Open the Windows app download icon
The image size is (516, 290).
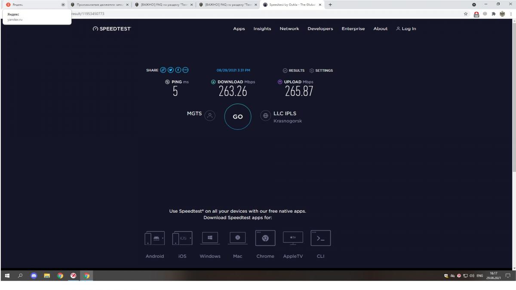point(210,238)
